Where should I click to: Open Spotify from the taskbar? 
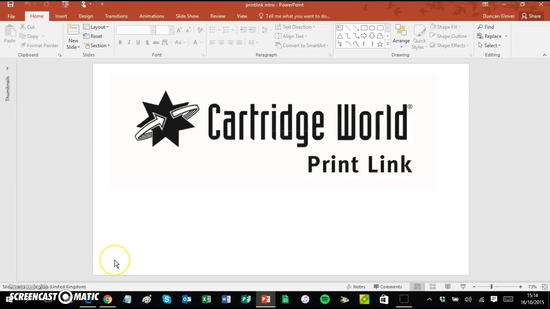coord(325,299)
